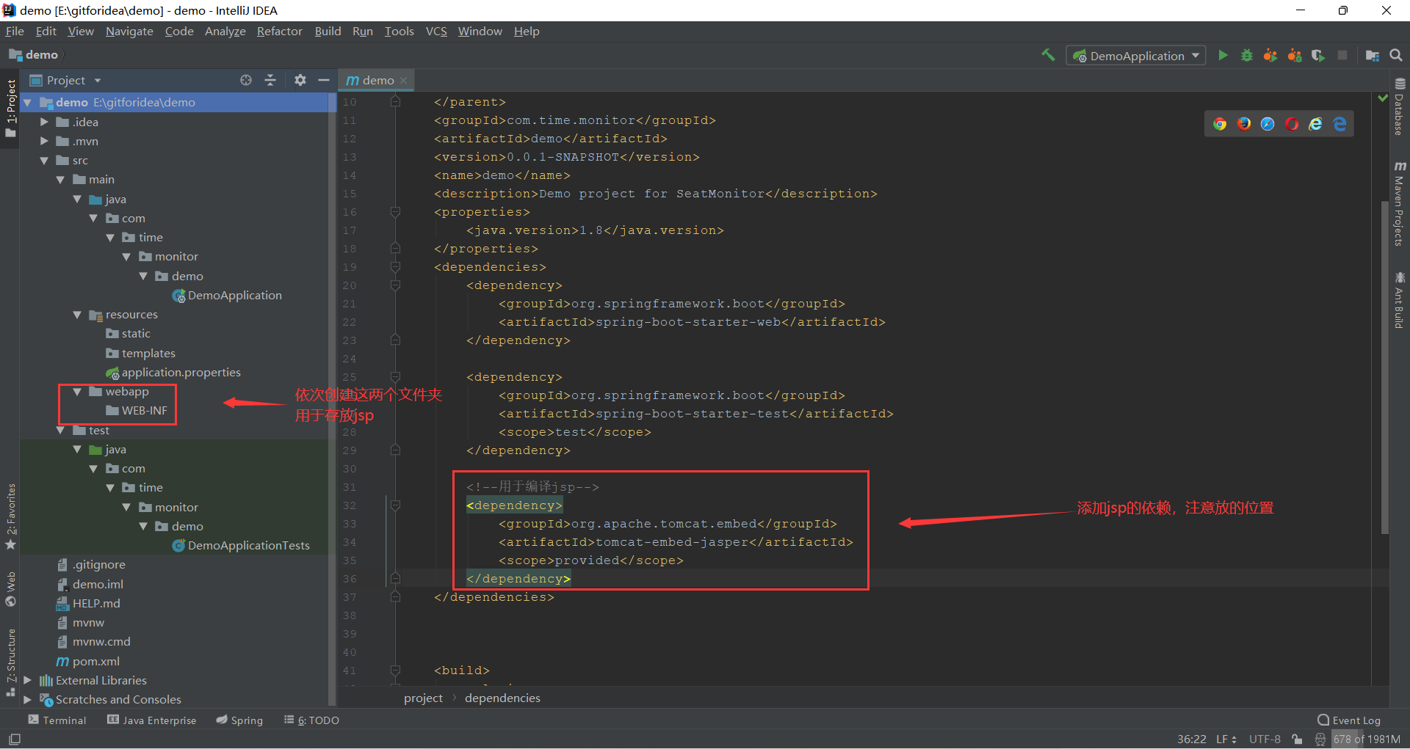1410x749 pixels.
Task: Preview file in Firefox browser
Action: [1244, 124]
